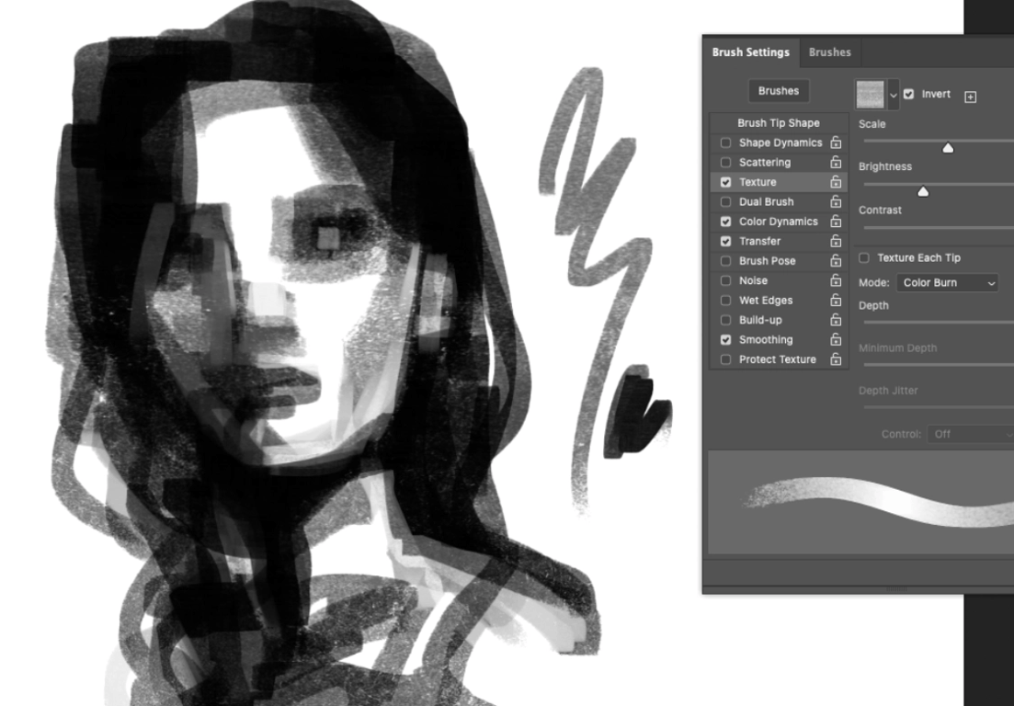
Task: Select the Brush Settings tab
Action: [751, 52]
